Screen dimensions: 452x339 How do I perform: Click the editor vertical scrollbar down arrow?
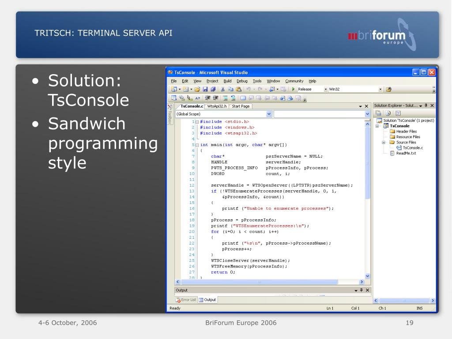pos(368,276)
